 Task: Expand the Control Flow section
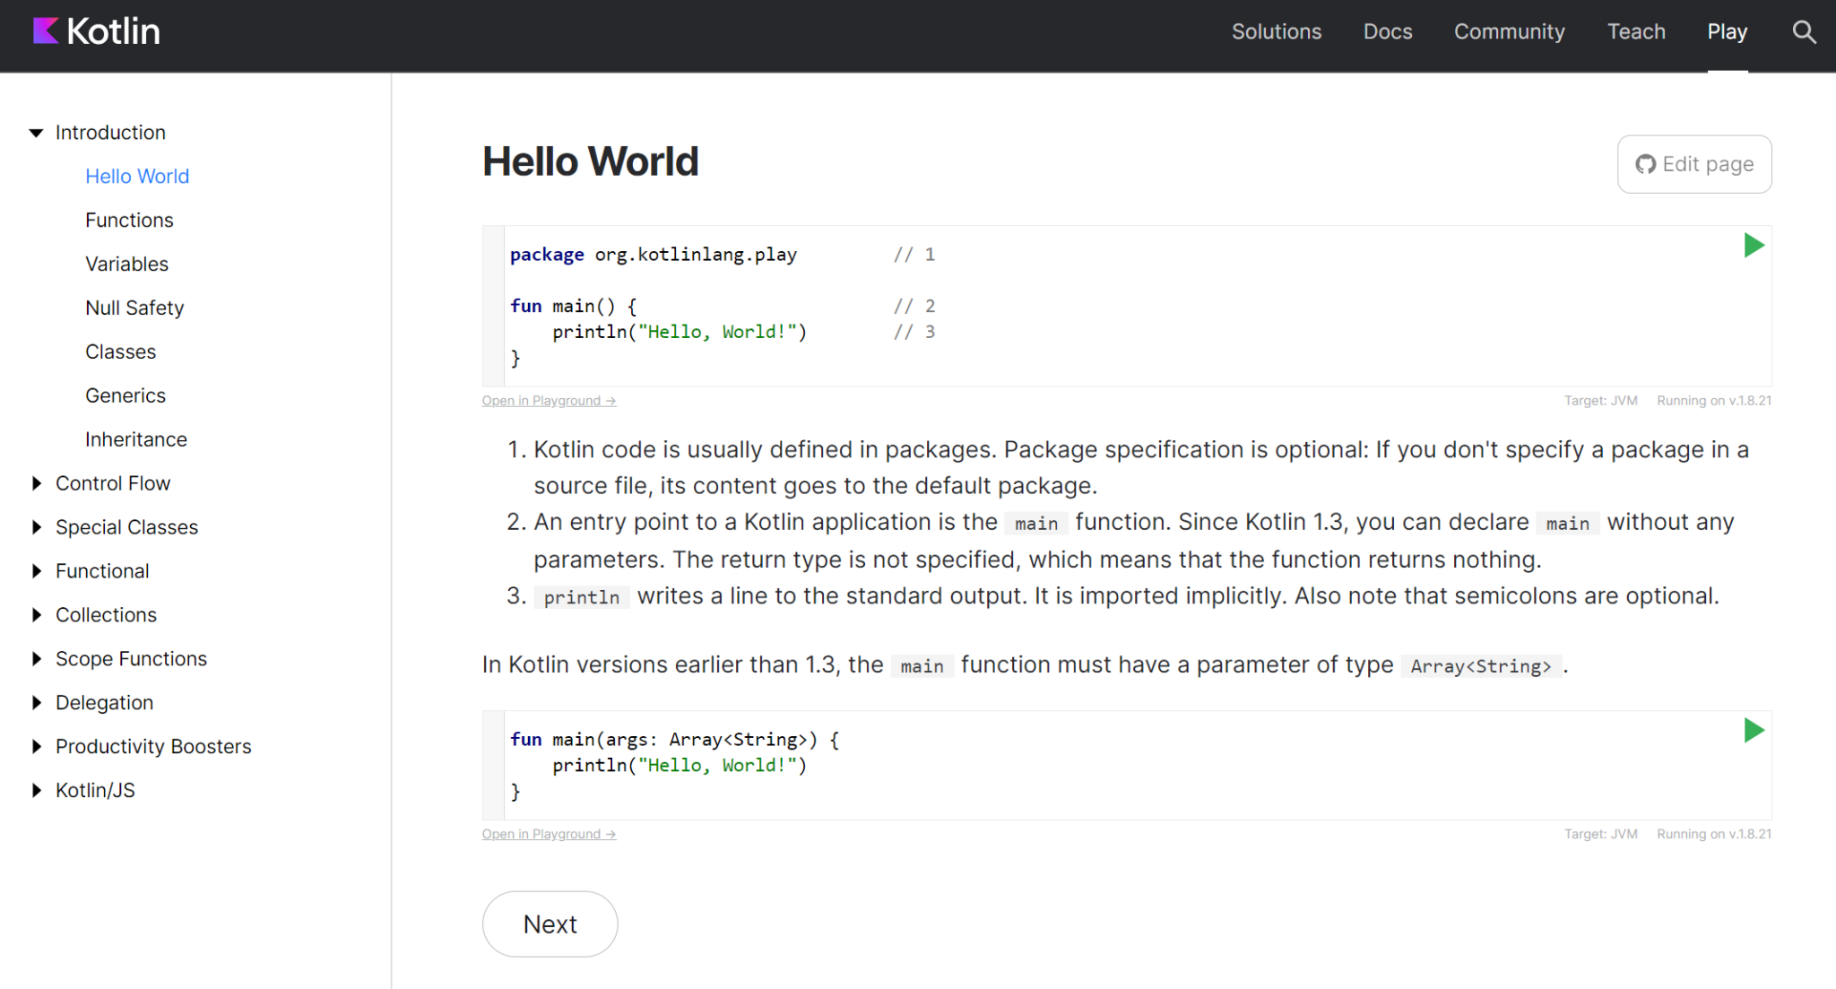point(36,483)
